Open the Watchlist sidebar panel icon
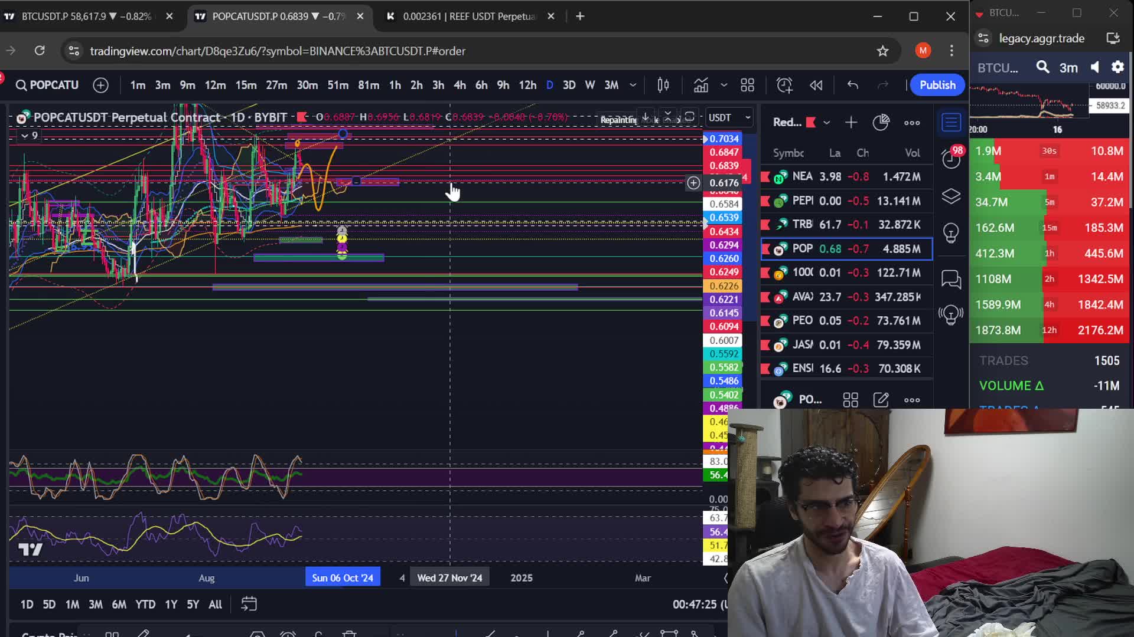 coord(951,123)
